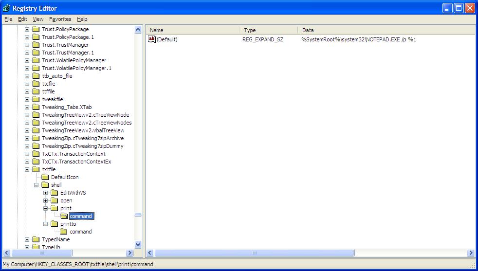Open the File menu
Screen dimensions: 478x271
coord(8,19)
